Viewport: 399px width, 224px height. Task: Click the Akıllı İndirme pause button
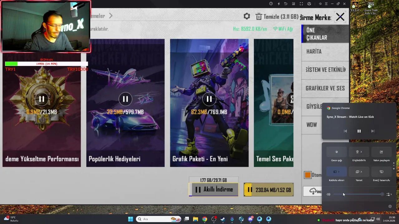pyautogui.click(x=214, y=189)
